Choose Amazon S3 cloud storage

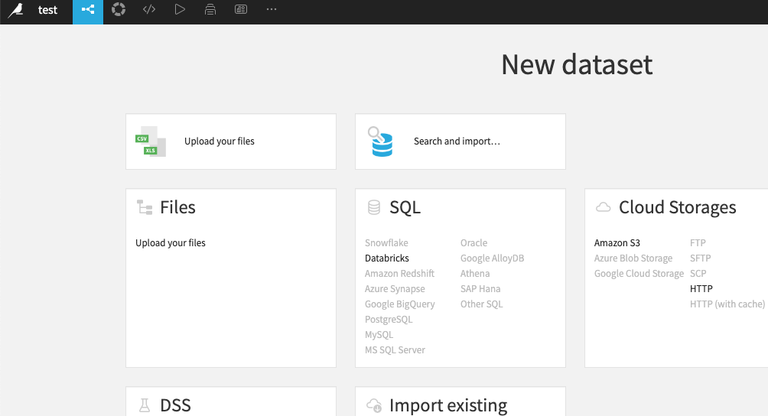[617, 243]
